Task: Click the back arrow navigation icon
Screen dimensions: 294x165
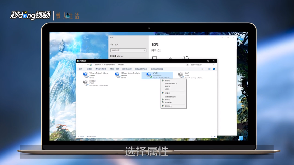Action: pyautogui.click(x=79, y=65)
